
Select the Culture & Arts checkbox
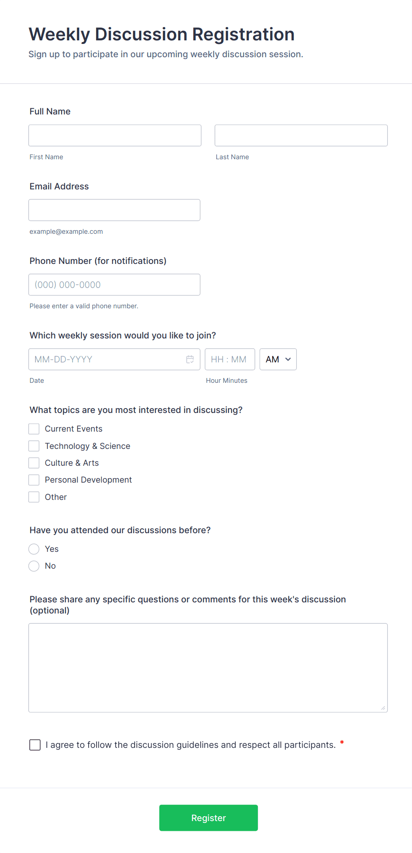[x=34, y=463]
